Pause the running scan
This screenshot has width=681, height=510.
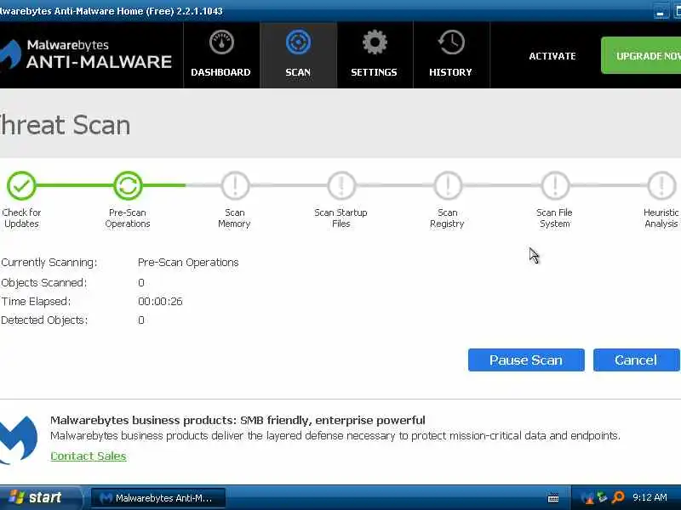coord(526,360)
